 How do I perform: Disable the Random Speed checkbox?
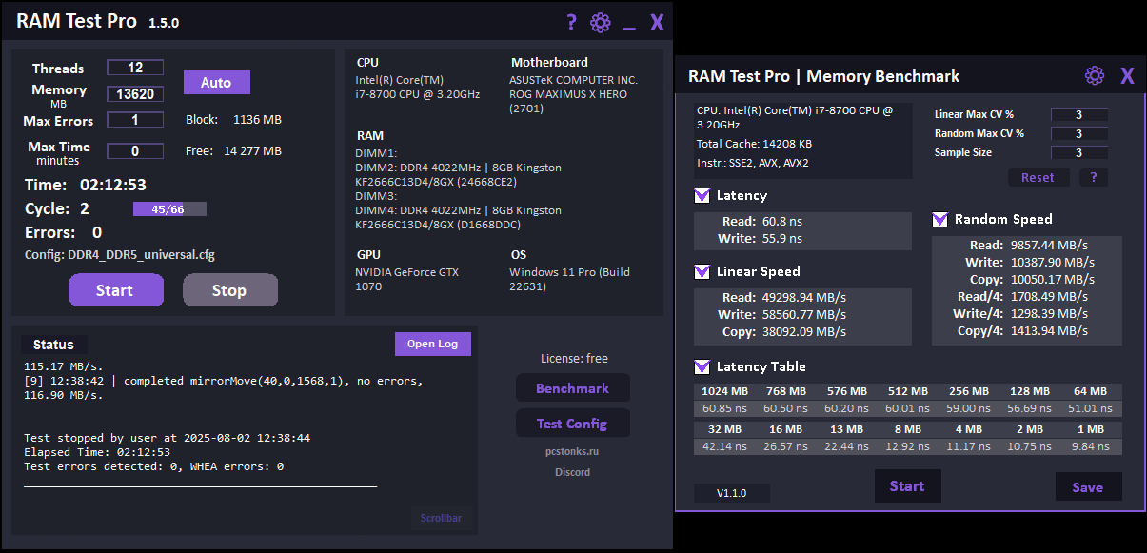(x=940, y=220)
